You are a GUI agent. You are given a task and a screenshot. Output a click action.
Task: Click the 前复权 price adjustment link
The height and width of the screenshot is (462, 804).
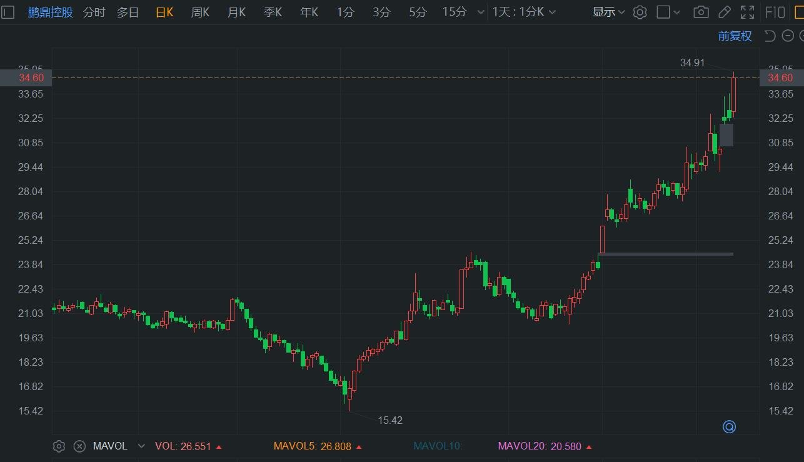[735, 36]
